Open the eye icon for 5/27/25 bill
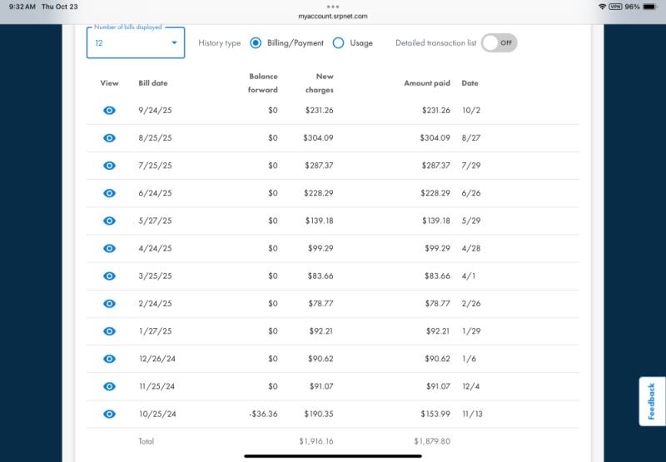 (x=109, y=221)
